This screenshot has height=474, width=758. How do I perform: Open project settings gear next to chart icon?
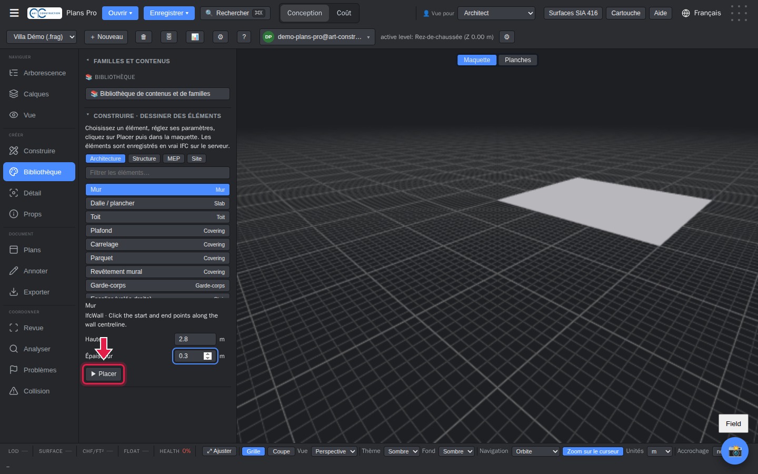point(221,37)
